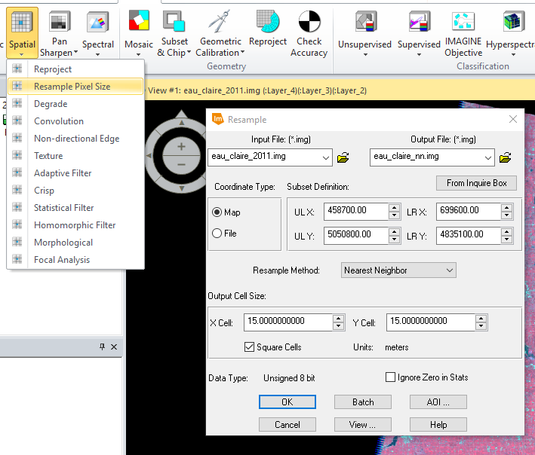Open the Unsupervised classification icon
Viewport: 535px width, 455px height.
tap(366, 21)
